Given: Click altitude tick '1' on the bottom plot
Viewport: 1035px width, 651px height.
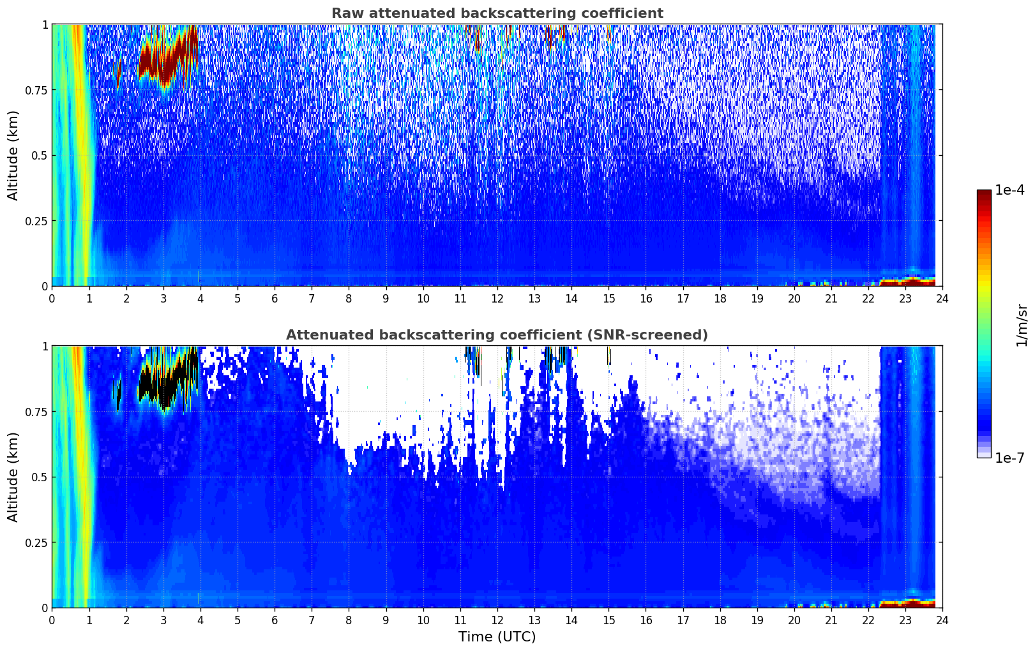Looking at the screenshot, I should coord(45,347).
